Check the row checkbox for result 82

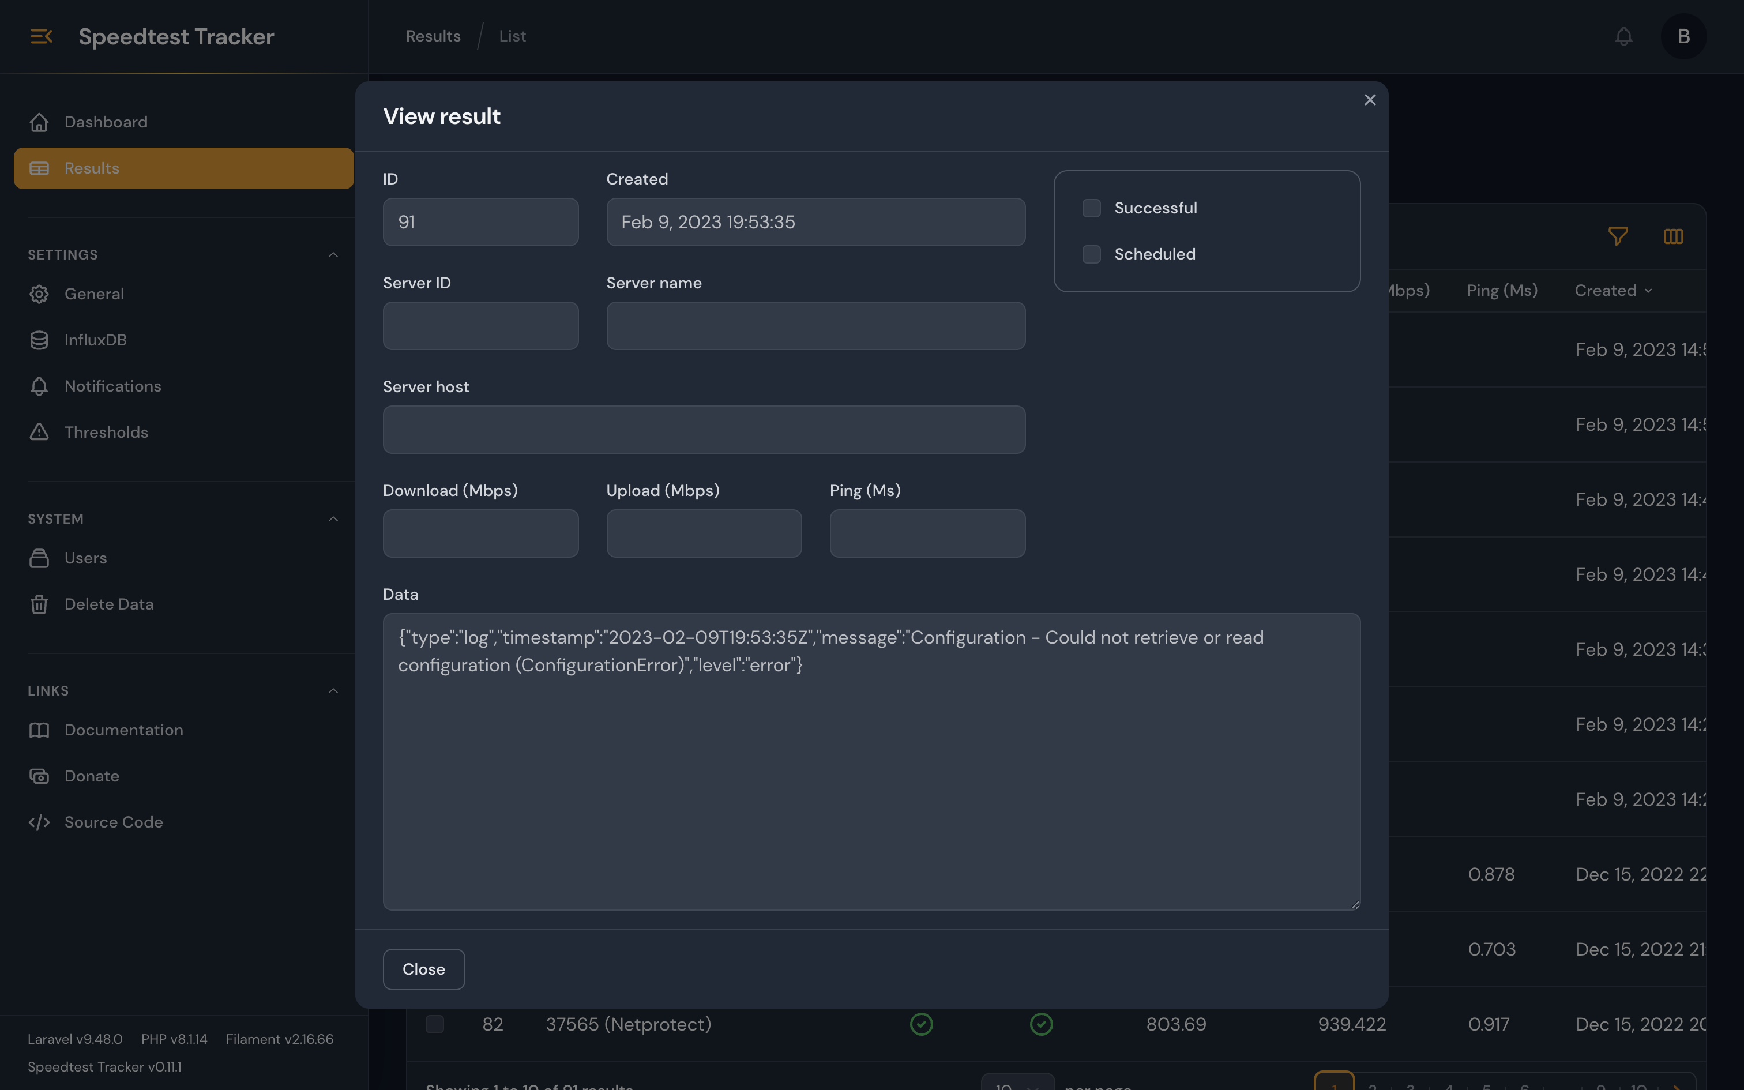click(435, 1024)
